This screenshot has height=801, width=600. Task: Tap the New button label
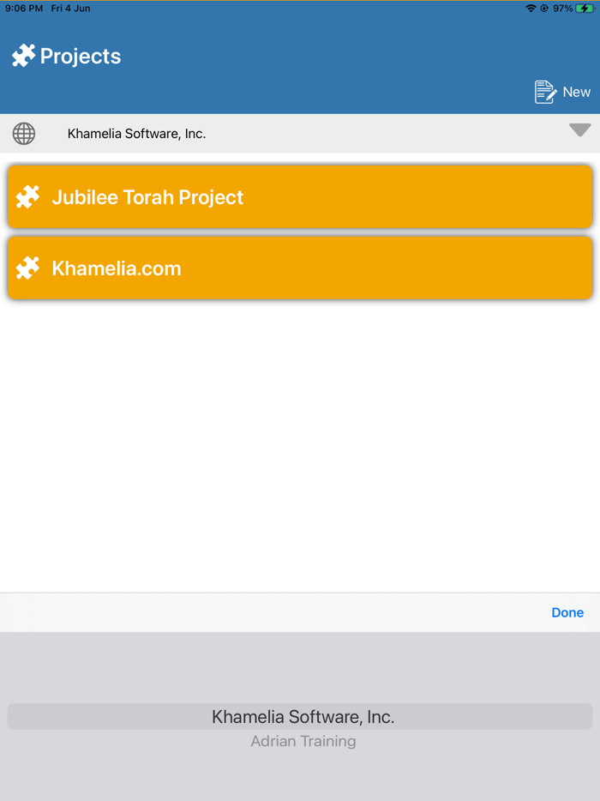pos(577,92)
